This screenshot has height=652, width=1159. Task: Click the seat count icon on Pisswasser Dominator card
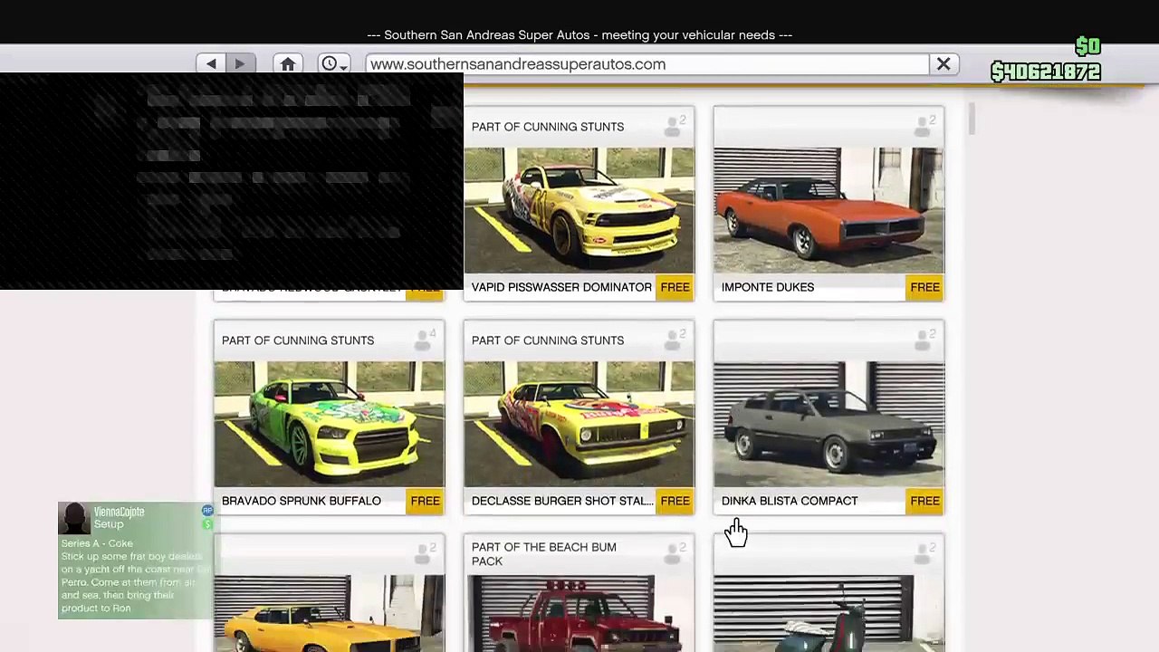point(674,127)
